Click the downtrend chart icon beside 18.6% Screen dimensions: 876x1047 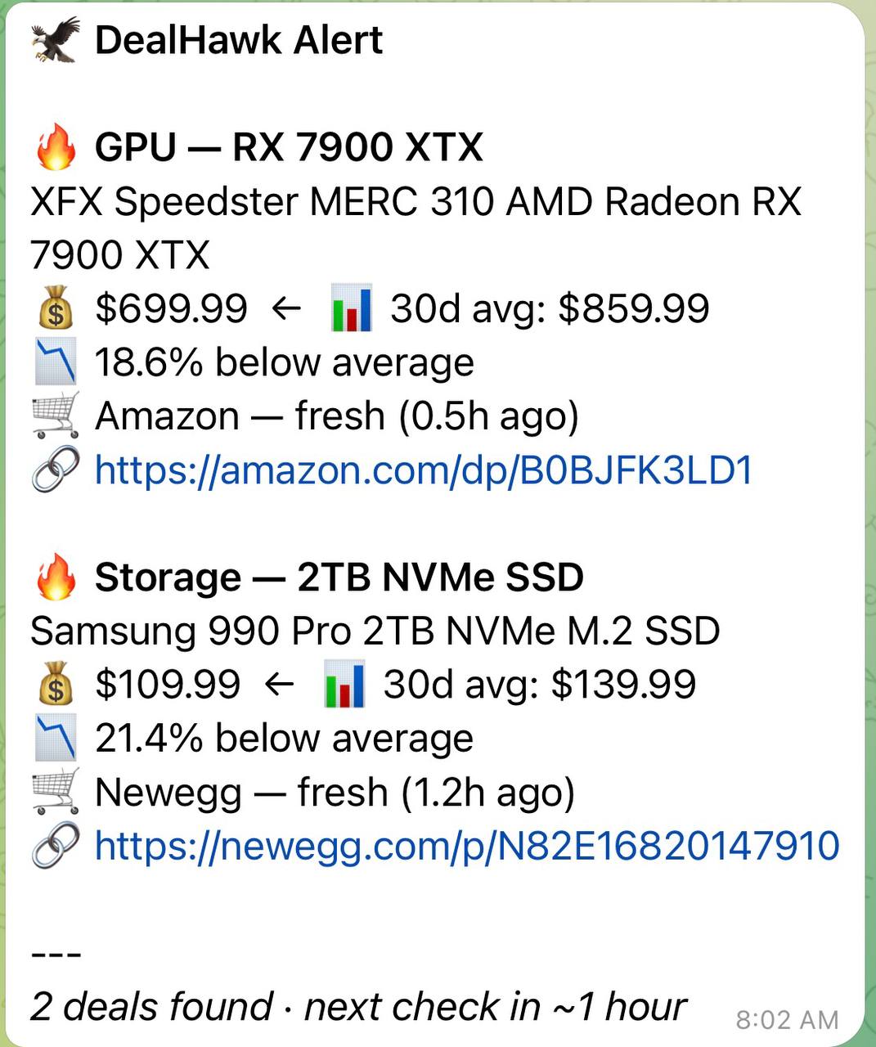click(x=56, y=362)
